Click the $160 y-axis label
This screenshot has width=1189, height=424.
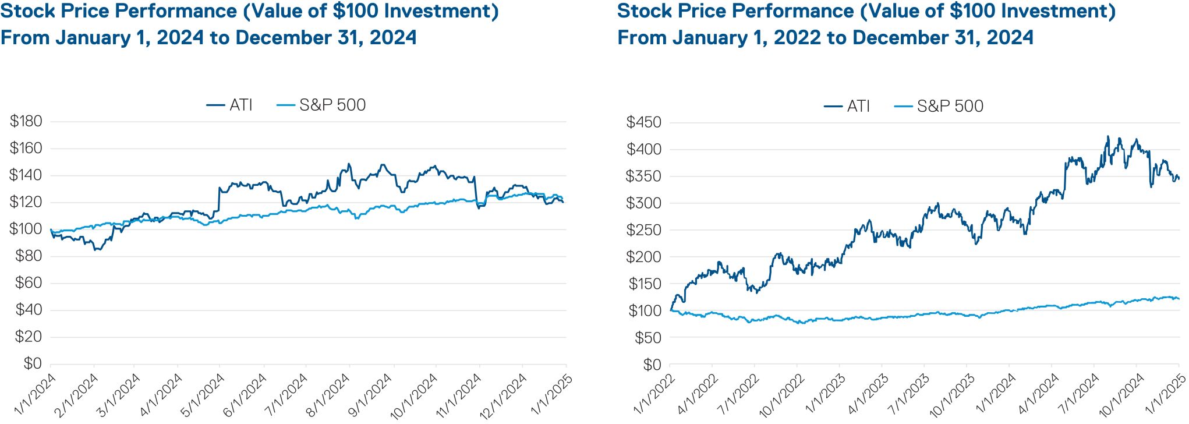[26, 148]
